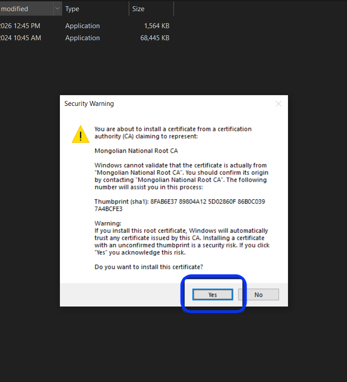Sort files by the Size column header
Image resolution: width=347 pixels, height=382 pixels.
[151, 8]
